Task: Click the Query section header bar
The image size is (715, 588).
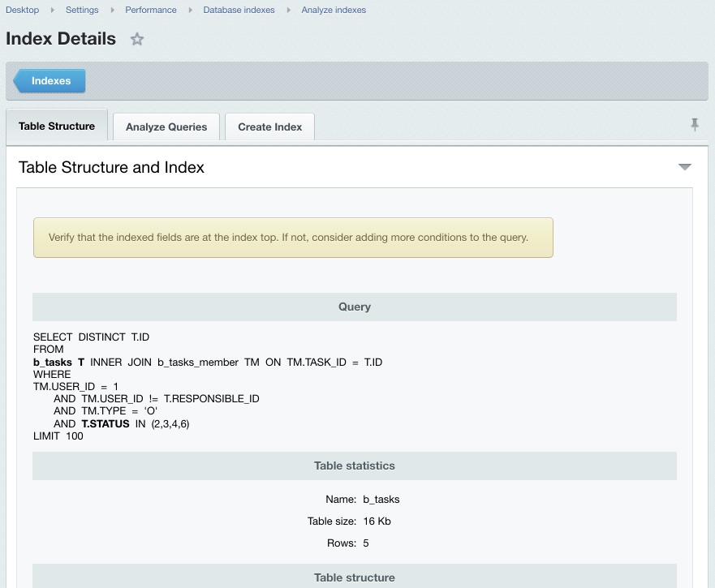Action: tap(355, 307)
